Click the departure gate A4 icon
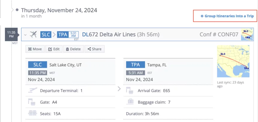Viewport: 258px width, 122px height. [32, 102]
